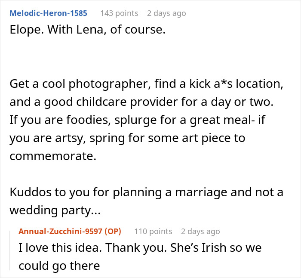Open the Melodic-Heron-1585 user profile
The height and width of the screenshot is (278, 301).
coord(48,13)
